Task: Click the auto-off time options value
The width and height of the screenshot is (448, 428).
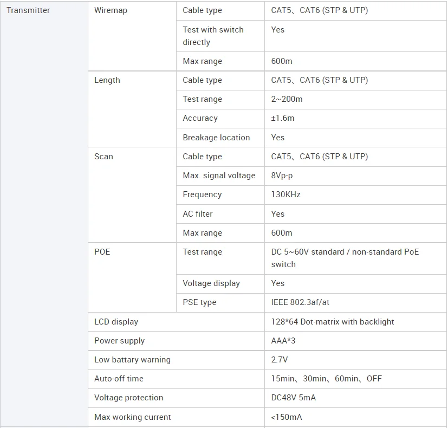Action: coord(326,379)
